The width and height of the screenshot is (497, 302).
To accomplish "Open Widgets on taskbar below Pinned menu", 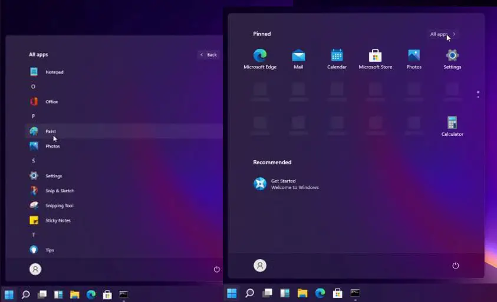I will tap(285, 293).
